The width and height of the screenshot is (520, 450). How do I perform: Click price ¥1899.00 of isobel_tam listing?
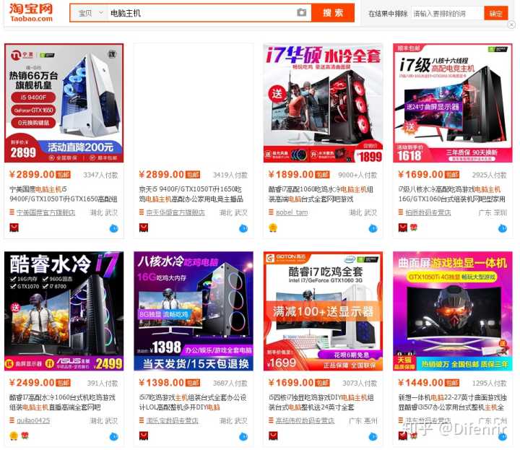pyautogui.click(x=291, y=174)
